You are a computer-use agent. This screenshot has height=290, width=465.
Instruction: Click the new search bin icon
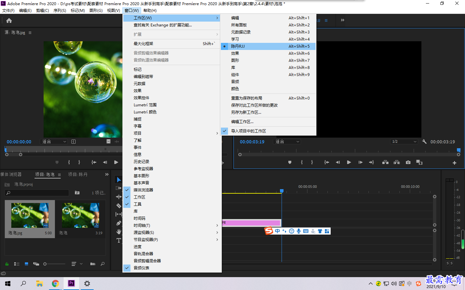77,193
